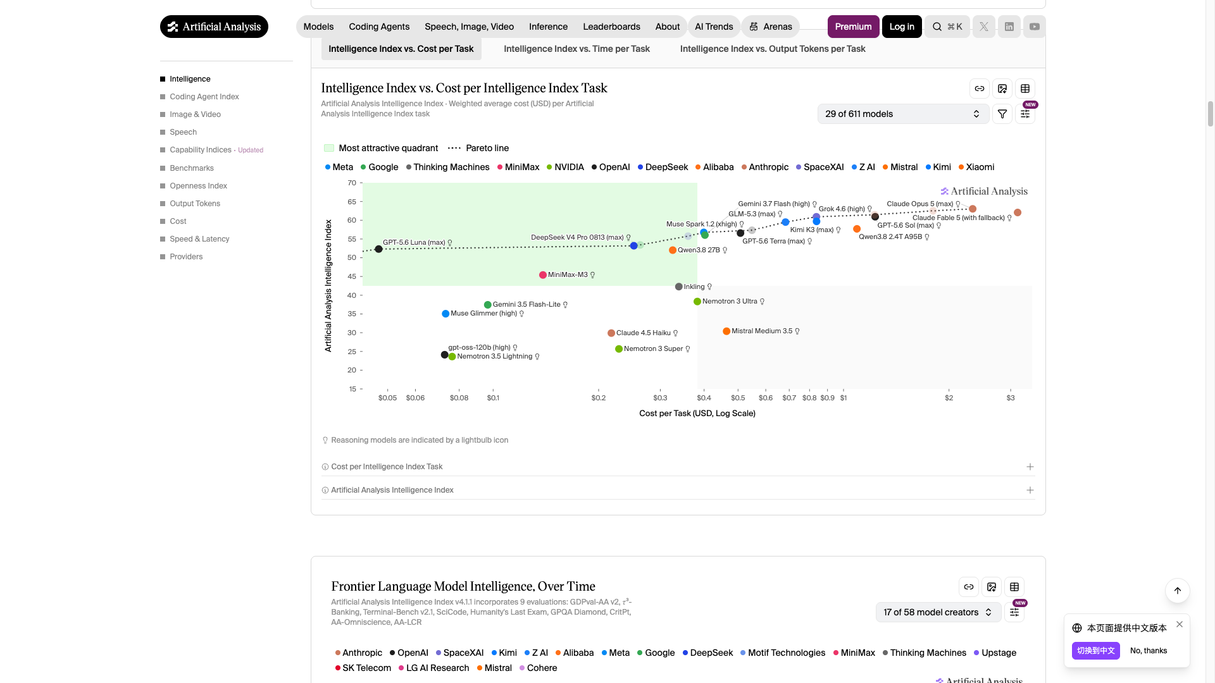Open the search box with ⌘K
The height and width of the screenshot is (683, 1215).
947,27
